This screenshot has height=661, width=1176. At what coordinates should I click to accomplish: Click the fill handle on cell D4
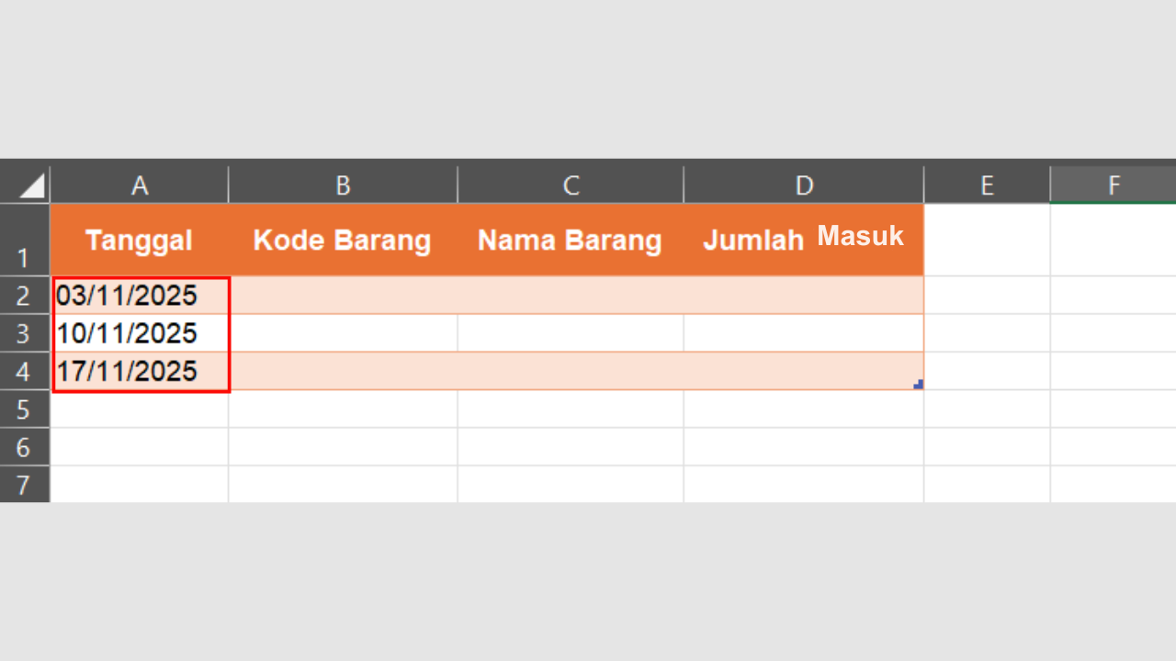[919, 386]
